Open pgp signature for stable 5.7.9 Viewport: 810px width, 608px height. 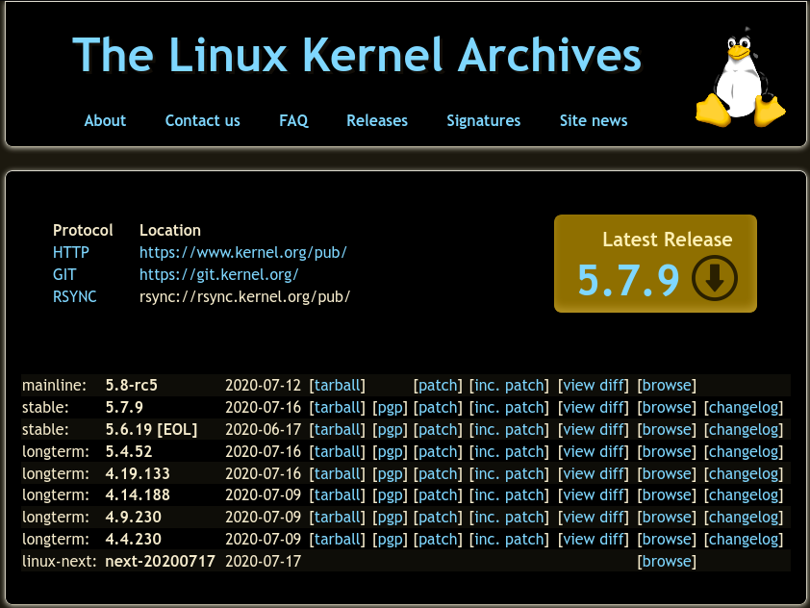coord(390,407)
